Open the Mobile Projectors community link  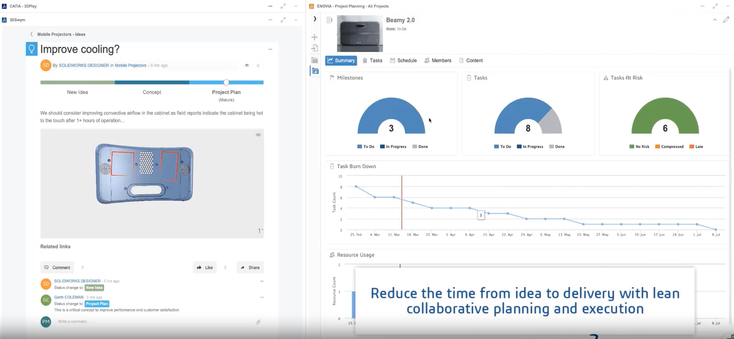(x=130, y=66)
